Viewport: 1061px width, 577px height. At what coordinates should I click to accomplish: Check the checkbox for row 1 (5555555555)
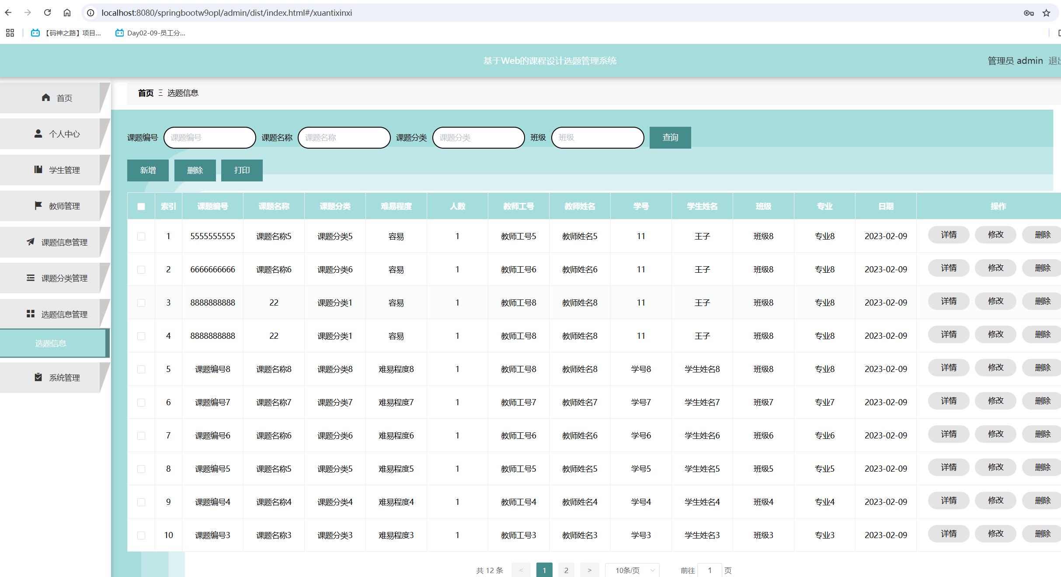[141, 236]
